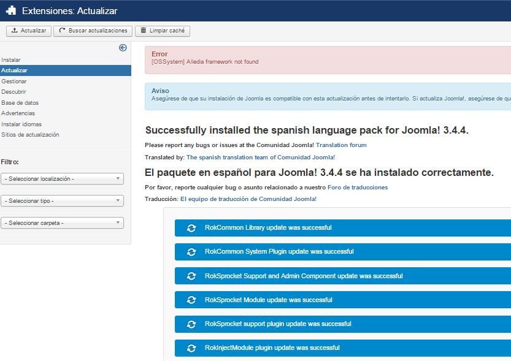
Task: Click 'RokCommon Library update was successful' text
Action: pos(268,227)
